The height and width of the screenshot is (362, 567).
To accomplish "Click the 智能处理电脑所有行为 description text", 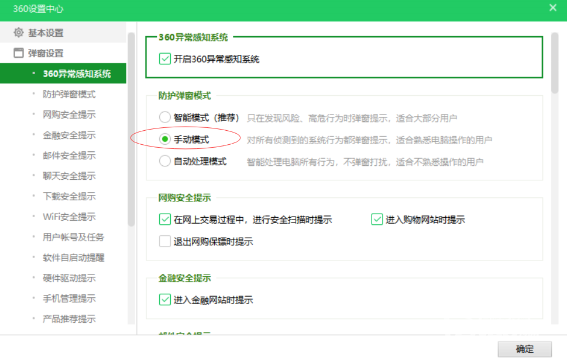I will tap(365, 162).
